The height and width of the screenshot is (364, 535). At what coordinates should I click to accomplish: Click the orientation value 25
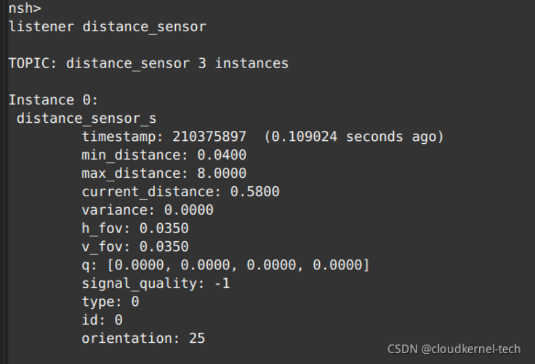coord(197,338)
